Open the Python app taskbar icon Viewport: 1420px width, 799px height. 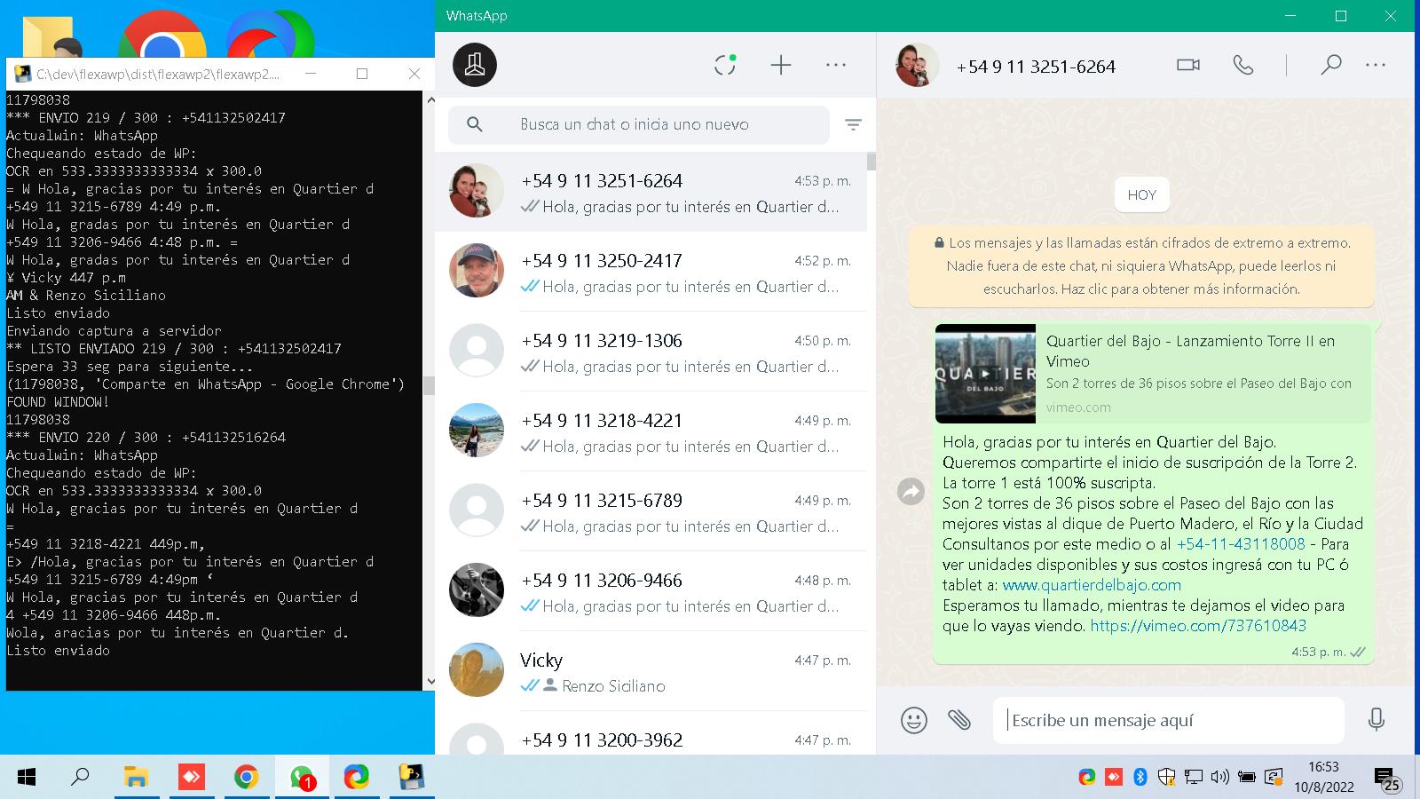(412, 778)
